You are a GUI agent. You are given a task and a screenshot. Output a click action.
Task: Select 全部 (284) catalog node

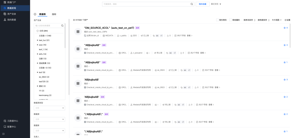coord(44,31)
